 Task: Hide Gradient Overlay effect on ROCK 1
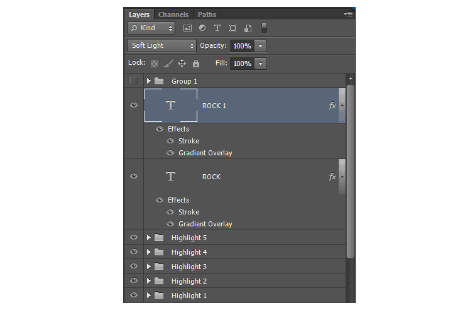tap(170, 153)
